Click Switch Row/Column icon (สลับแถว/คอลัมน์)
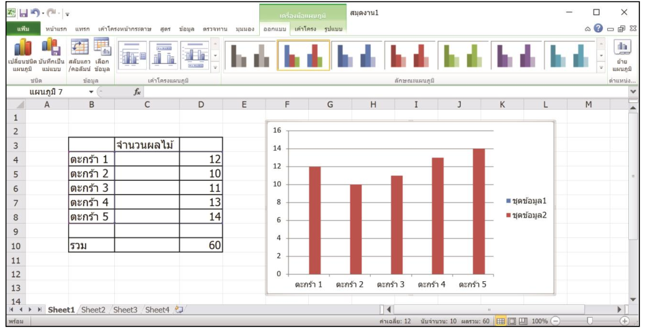Image resolution: width=645 pixels, height=332 pixels. click(x=79, y=55)
